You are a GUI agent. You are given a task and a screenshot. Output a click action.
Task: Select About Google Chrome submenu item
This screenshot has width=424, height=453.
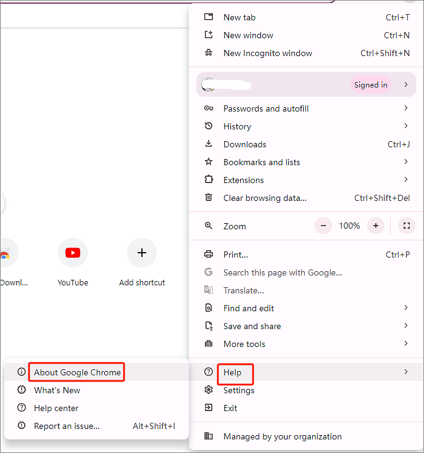(97, 372)
